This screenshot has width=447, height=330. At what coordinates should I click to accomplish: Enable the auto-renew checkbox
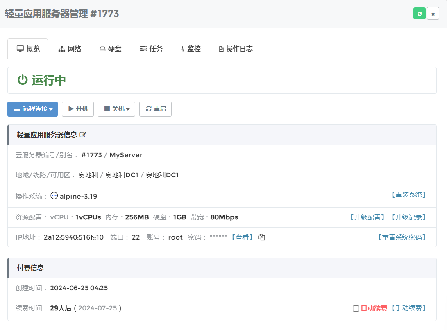point(356,308)
